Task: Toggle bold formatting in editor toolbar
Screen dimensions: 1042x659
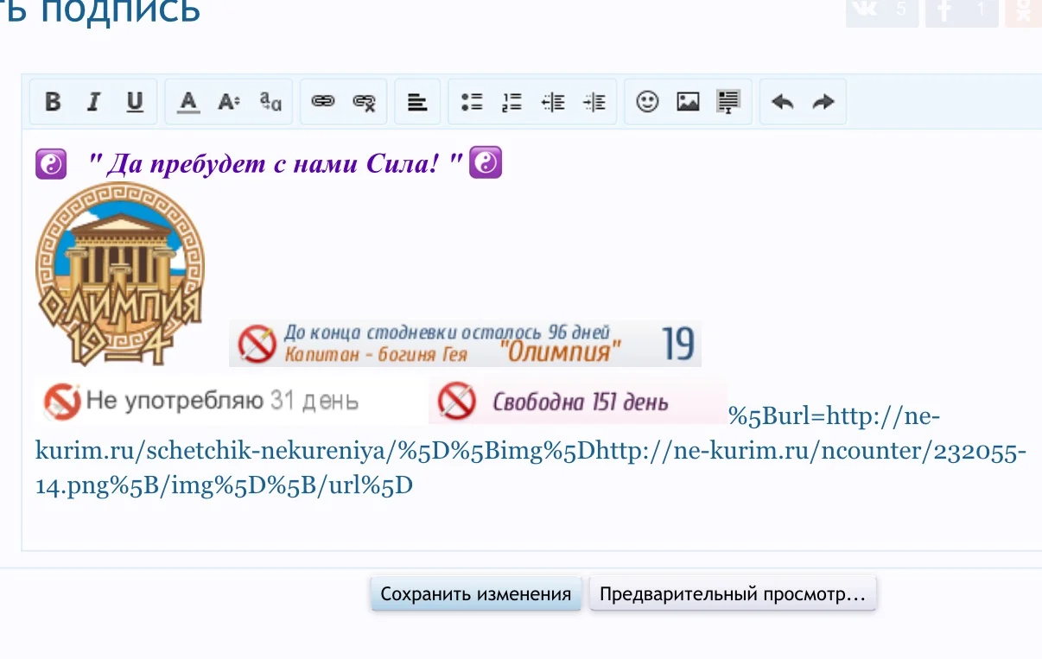Action: (x=53, y=102)
